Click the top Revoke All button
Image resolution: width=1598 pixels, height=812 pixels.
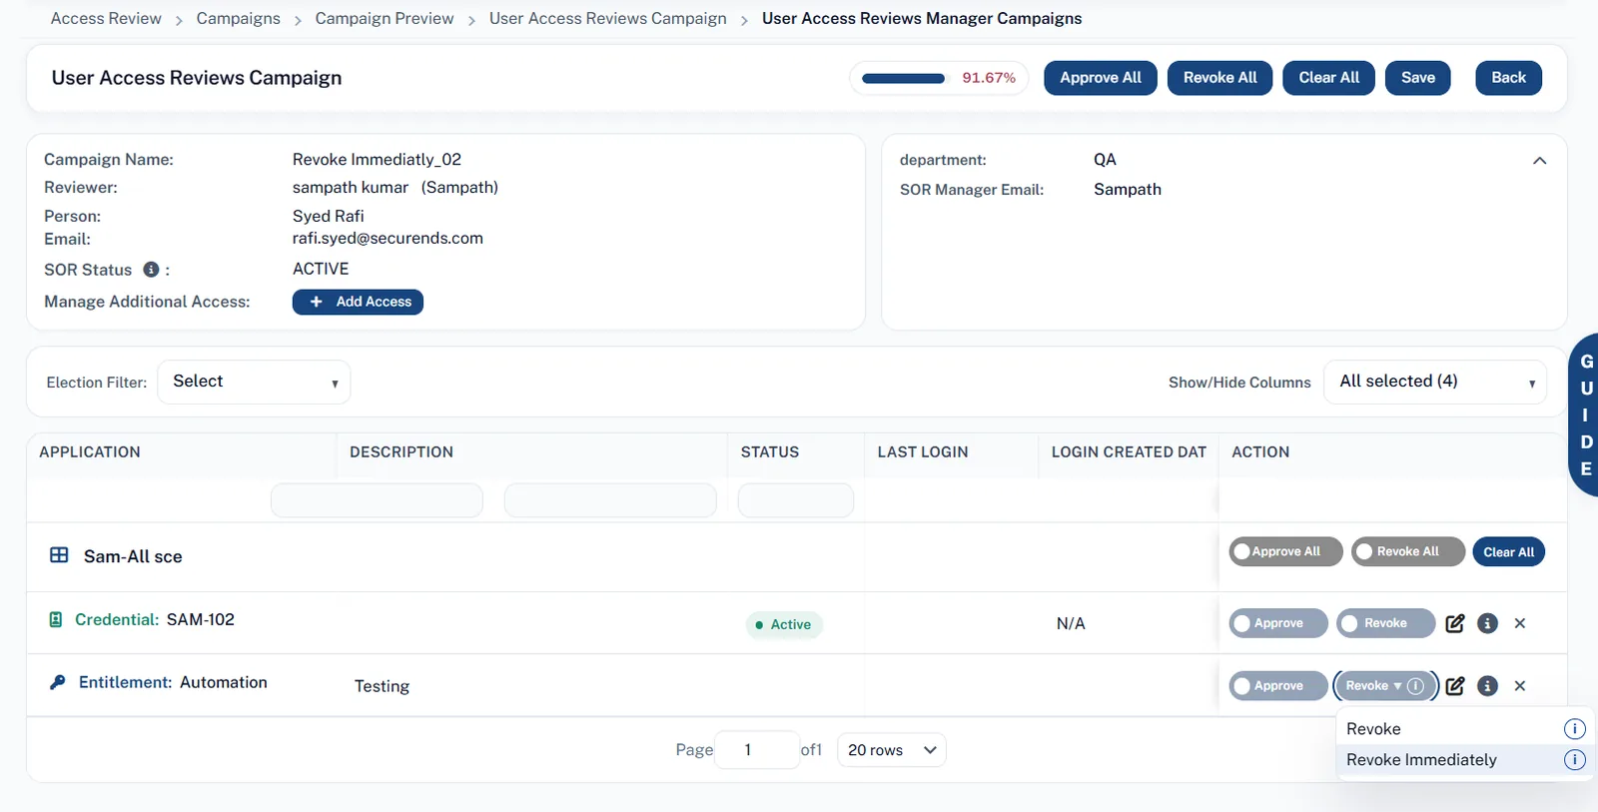(1219, 78)
